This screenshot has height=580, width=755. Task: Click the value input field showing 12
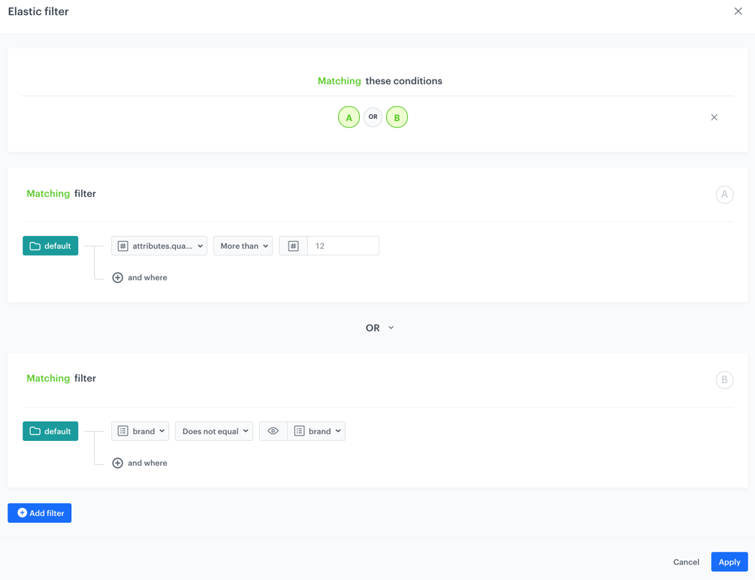click(343, 246)
